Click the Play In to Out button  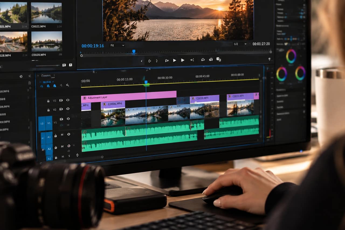tap(183, 60)
